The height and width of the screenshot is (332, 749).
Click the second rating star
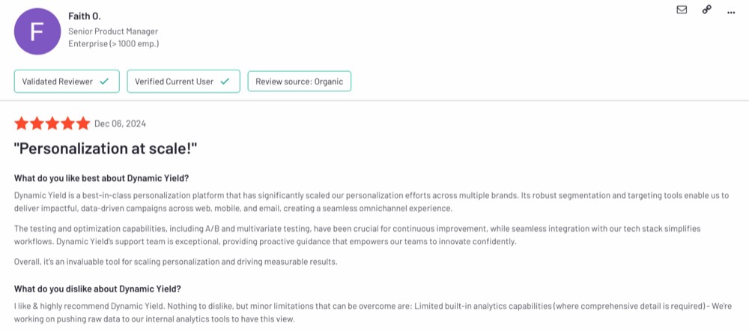point(37,123)
